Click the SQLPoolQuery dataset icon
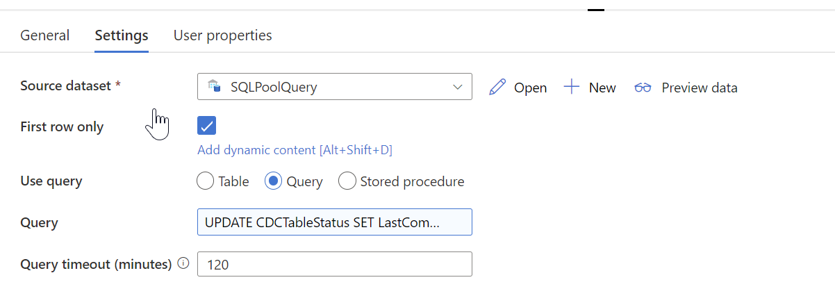This screenshot has height=289, width=835. [x=214, y=87]
